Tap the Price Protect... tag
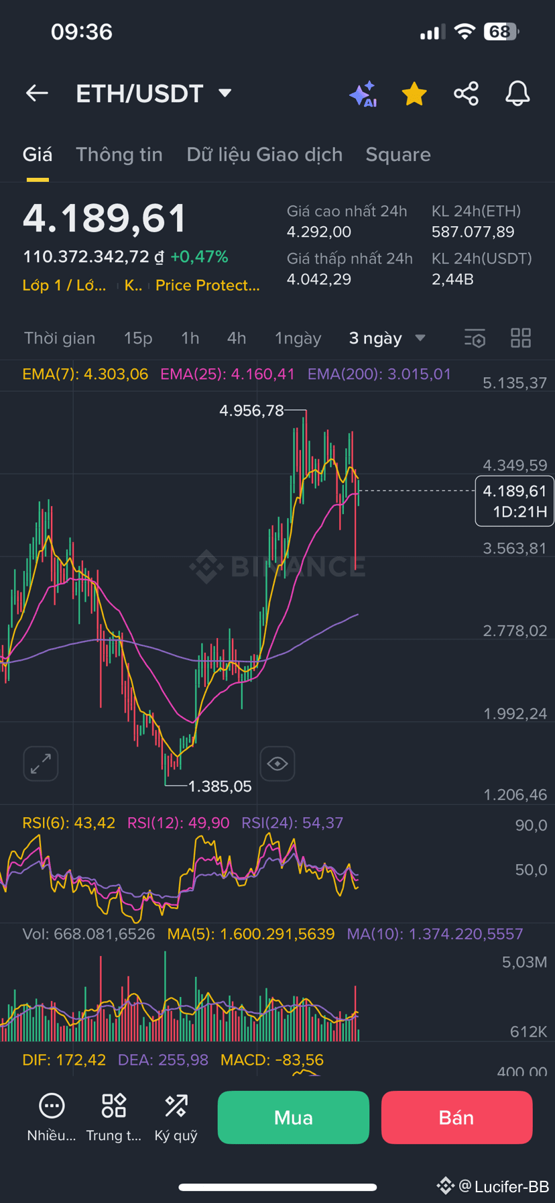Image resolution: width=555 pixels, height=1203 pixels. pyautogui.click(x=208, y=285)
